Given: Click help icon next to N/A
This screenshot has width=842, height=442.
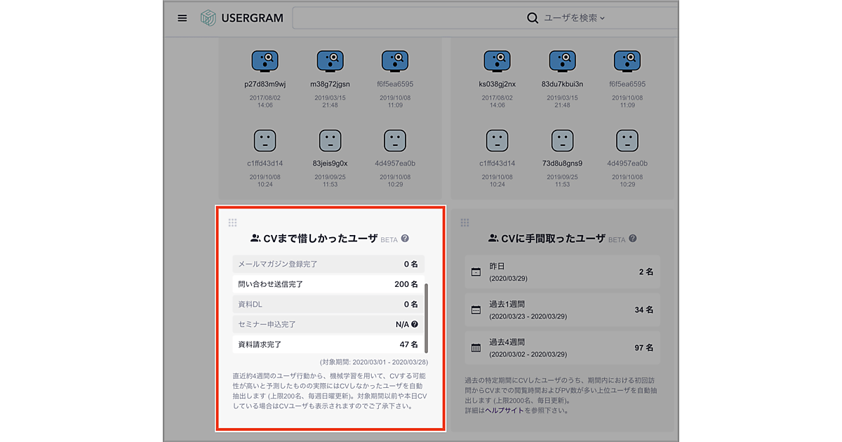Looking at the screenshot, I should coord(415,324).
